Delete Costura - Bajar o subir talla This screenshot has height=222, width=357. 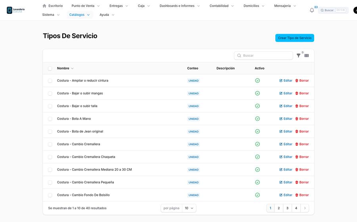coord(302,106)
